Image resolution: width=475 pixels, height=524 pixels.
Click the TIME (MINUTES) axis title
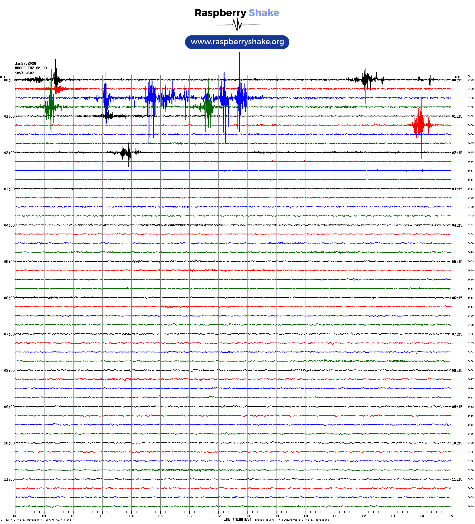[x=236, y=519]
